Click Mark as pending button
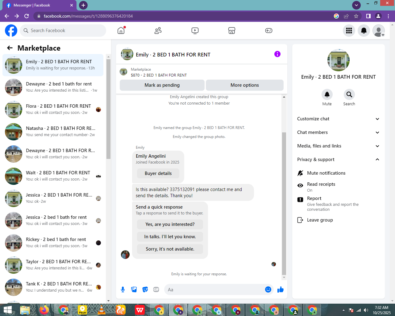The height and width of the screenshot is (316, 395). (162, 85)
